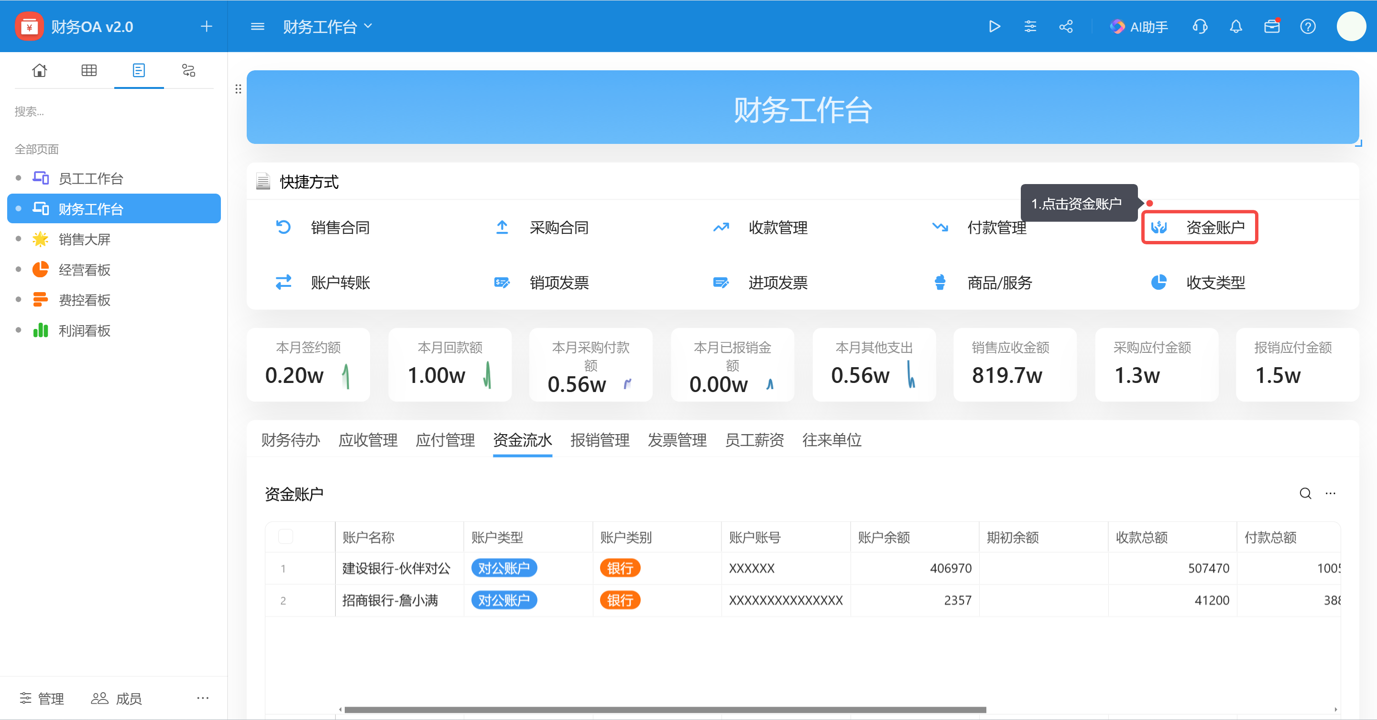Open 利润看板 page in sidebar
The width and height of the screenshot is (1377, 720).
pyautogui.click(x=114, y=330)
